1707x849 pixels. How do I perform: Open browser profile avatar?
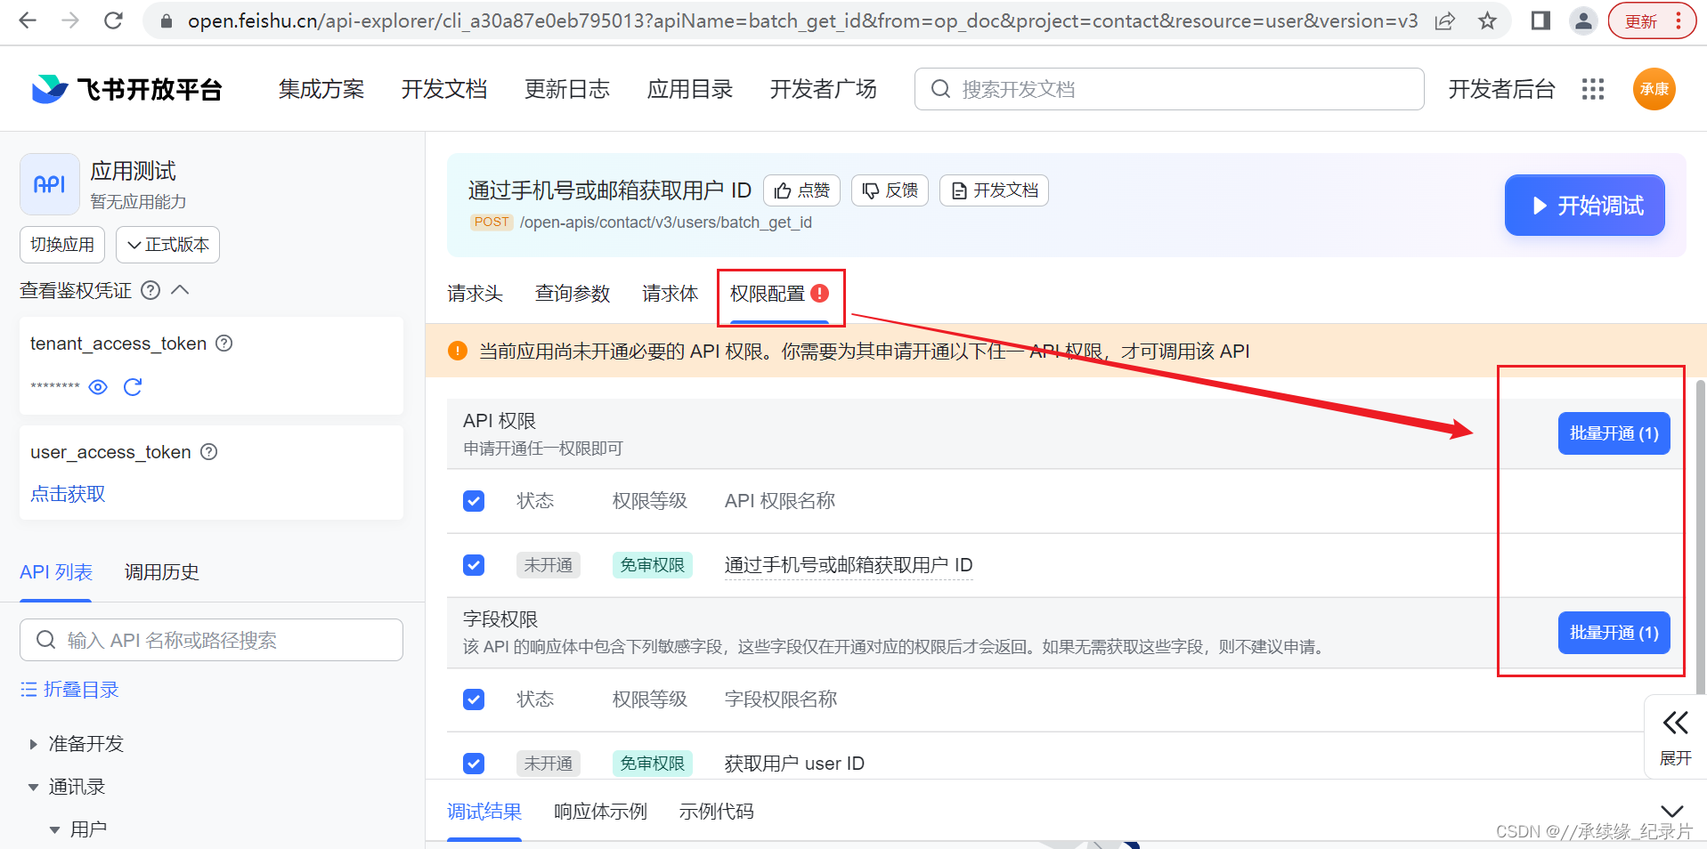(1583, 20)
